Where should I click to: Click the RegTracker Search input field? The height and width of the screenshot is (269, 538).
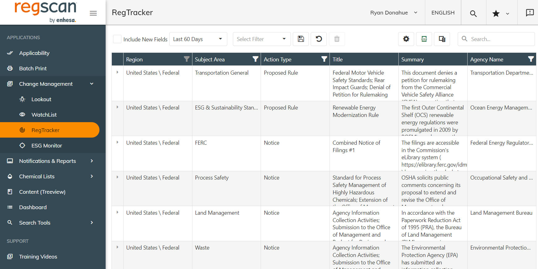click(500, 39)
